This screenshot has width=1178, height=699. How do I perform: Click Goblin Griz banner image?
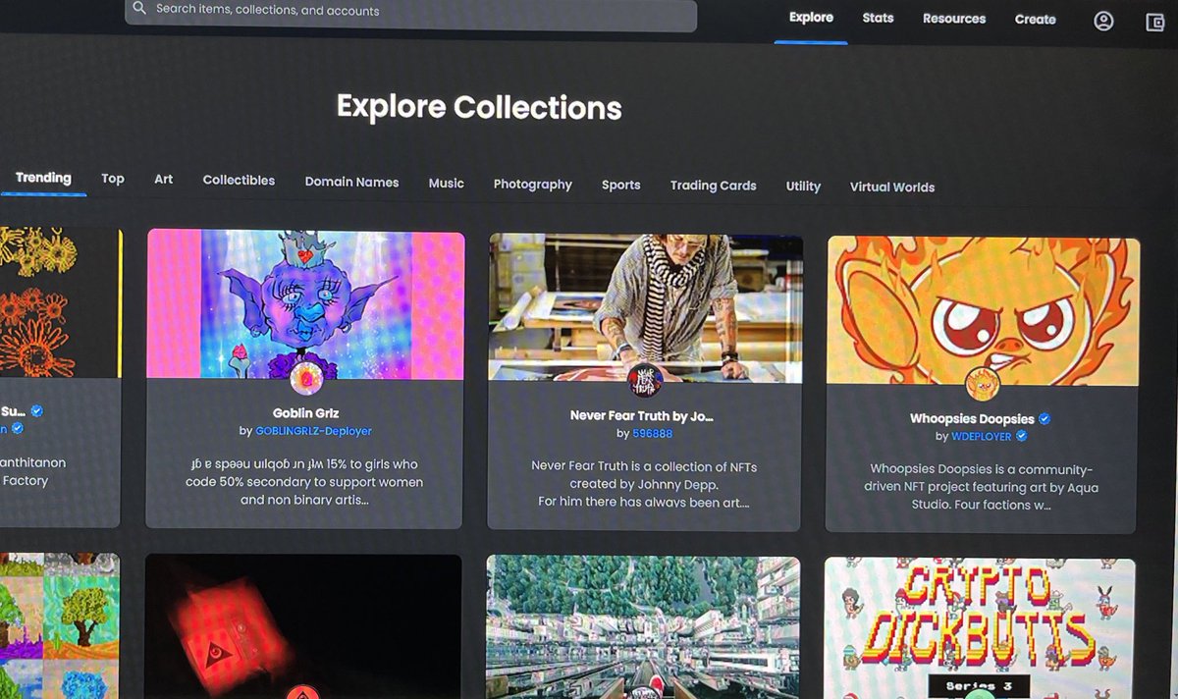305,303
